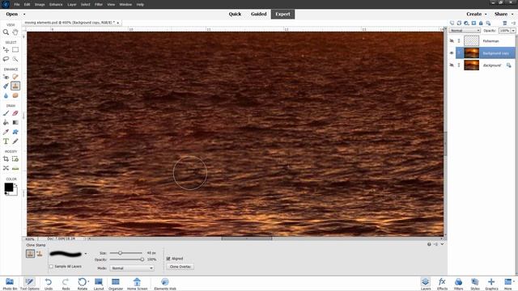Click the foreground color swatch

(9, 187)
